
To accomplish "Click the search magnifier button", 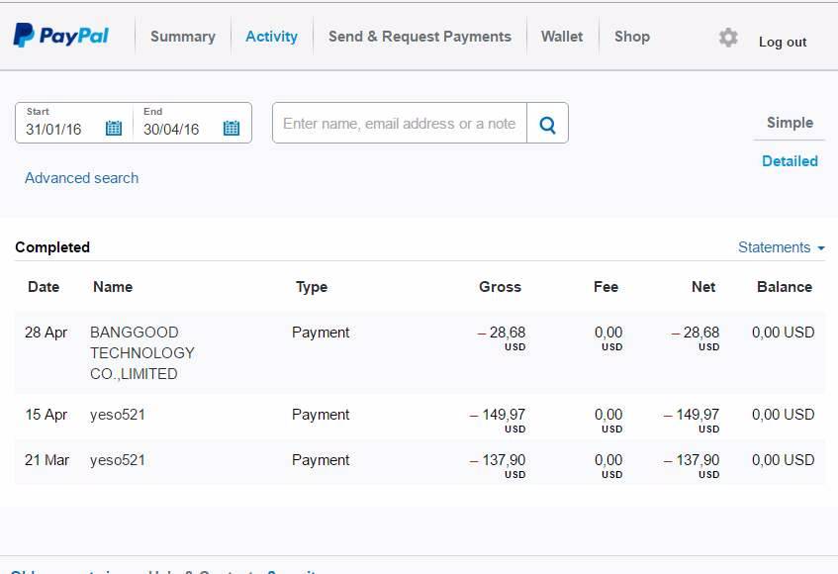I will (547, 124).
